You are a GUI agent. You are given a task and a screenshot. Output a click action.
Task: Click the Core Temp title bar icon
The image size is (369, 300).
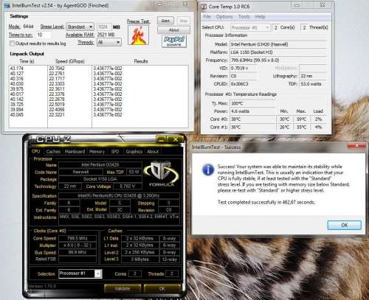point(204,7)
